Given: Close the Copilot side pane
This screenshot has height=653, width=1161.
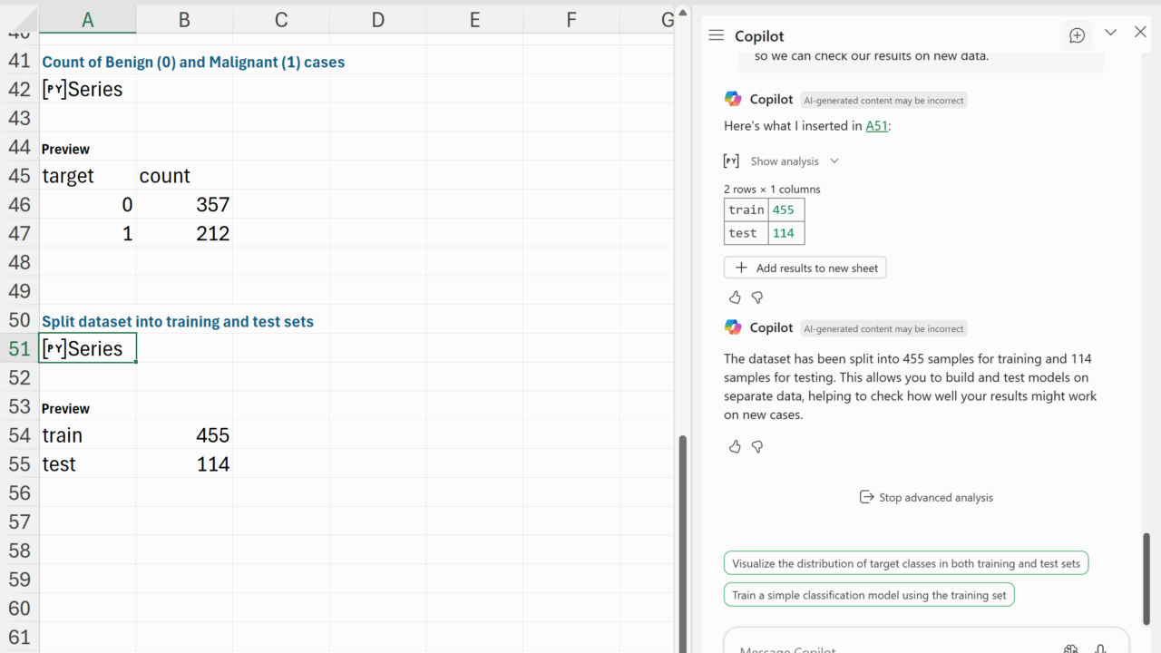Looking at the screenshot, I should point(1140,33).
